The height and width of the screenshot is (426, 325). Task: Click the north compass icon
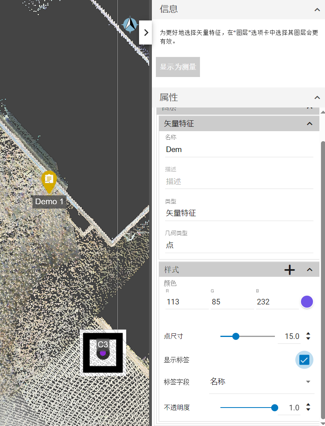click(x=129, y=25)
